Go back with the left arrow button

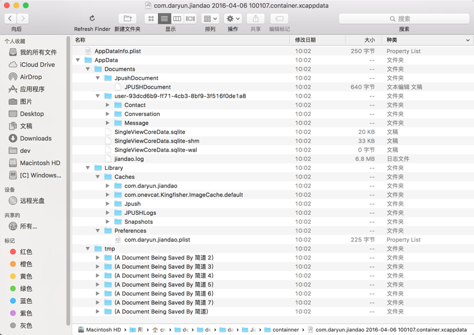point(10,18)
